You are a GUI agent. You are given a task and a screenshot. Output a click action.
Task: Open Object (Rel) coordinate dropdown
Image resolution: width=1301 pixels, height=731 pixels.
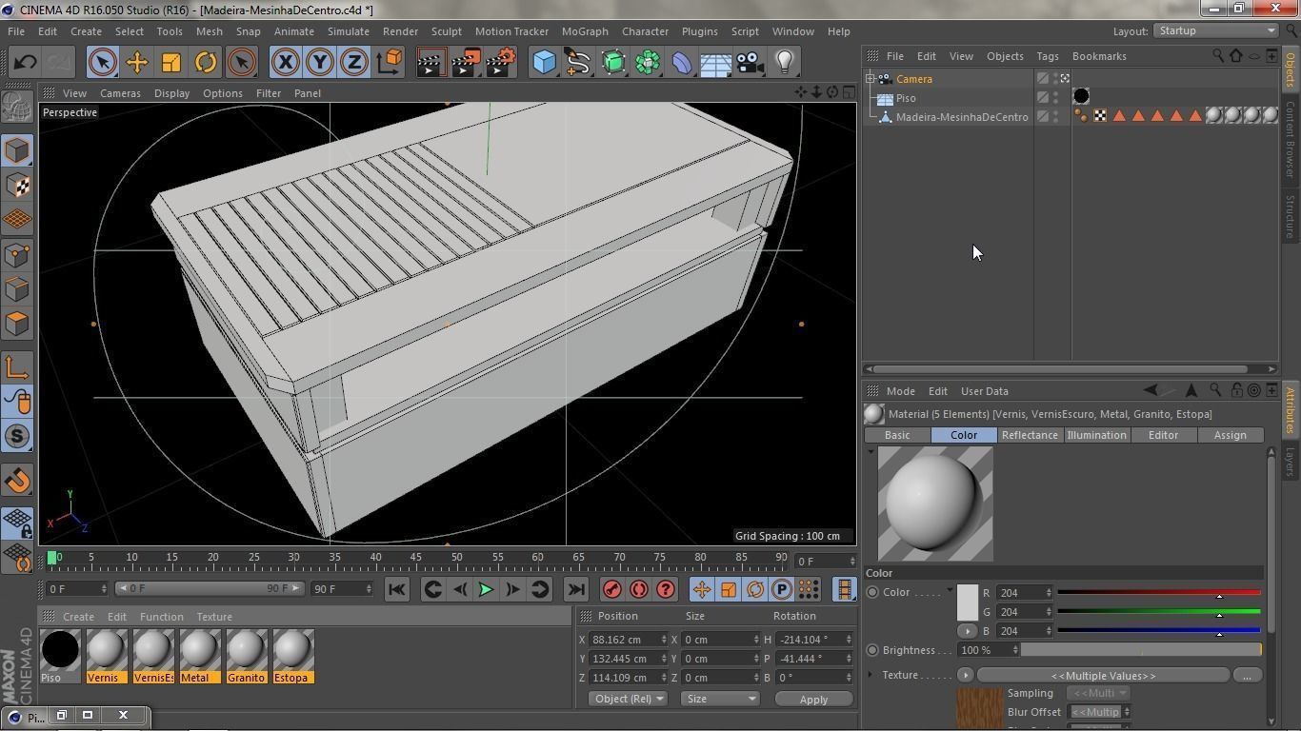click(x=628, y=699)
